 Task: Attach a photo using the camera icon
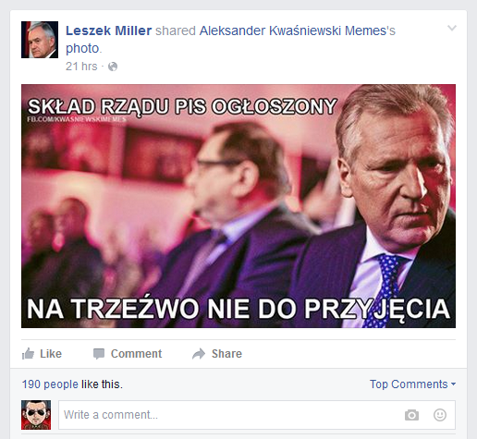click(x=411, y=415)
